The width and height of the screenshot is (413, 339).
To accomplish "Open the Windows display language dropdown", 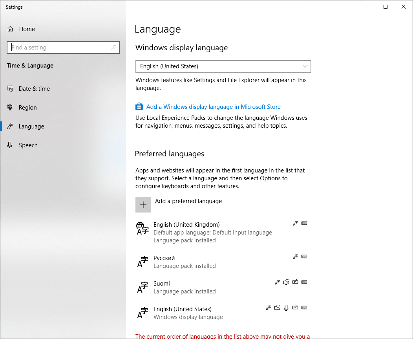I will pos(223,66).
